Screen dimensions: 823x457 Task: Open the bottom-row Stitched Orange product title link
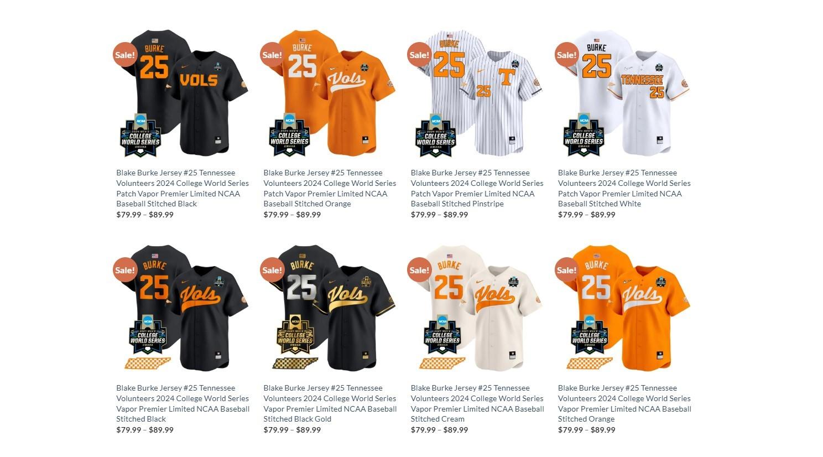coord(624,403)
